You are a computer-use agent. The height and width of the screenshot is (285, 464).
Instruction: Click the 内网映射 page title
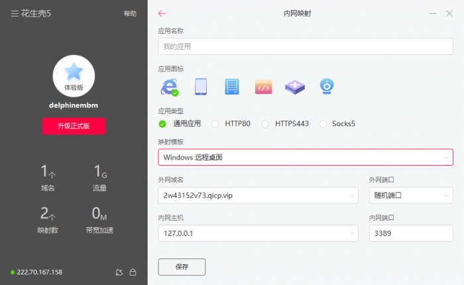coord(297,13)
